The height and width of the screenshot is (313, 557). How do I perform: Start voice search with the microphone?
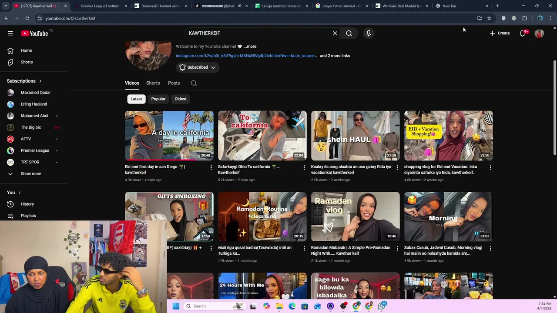click(369, 33)
